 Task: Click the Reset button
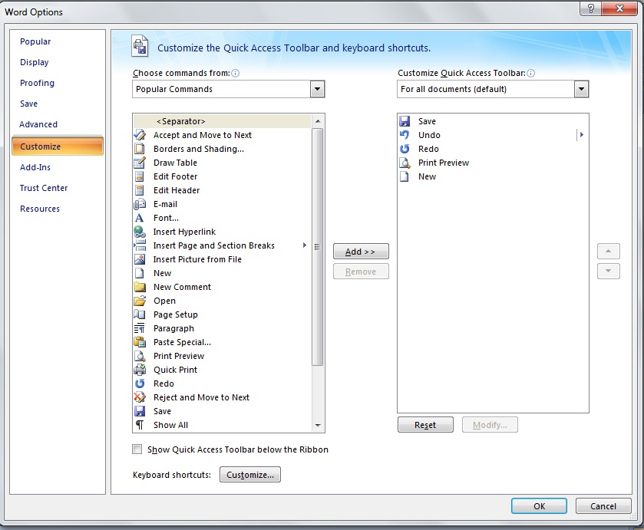[x=425, y=425]
